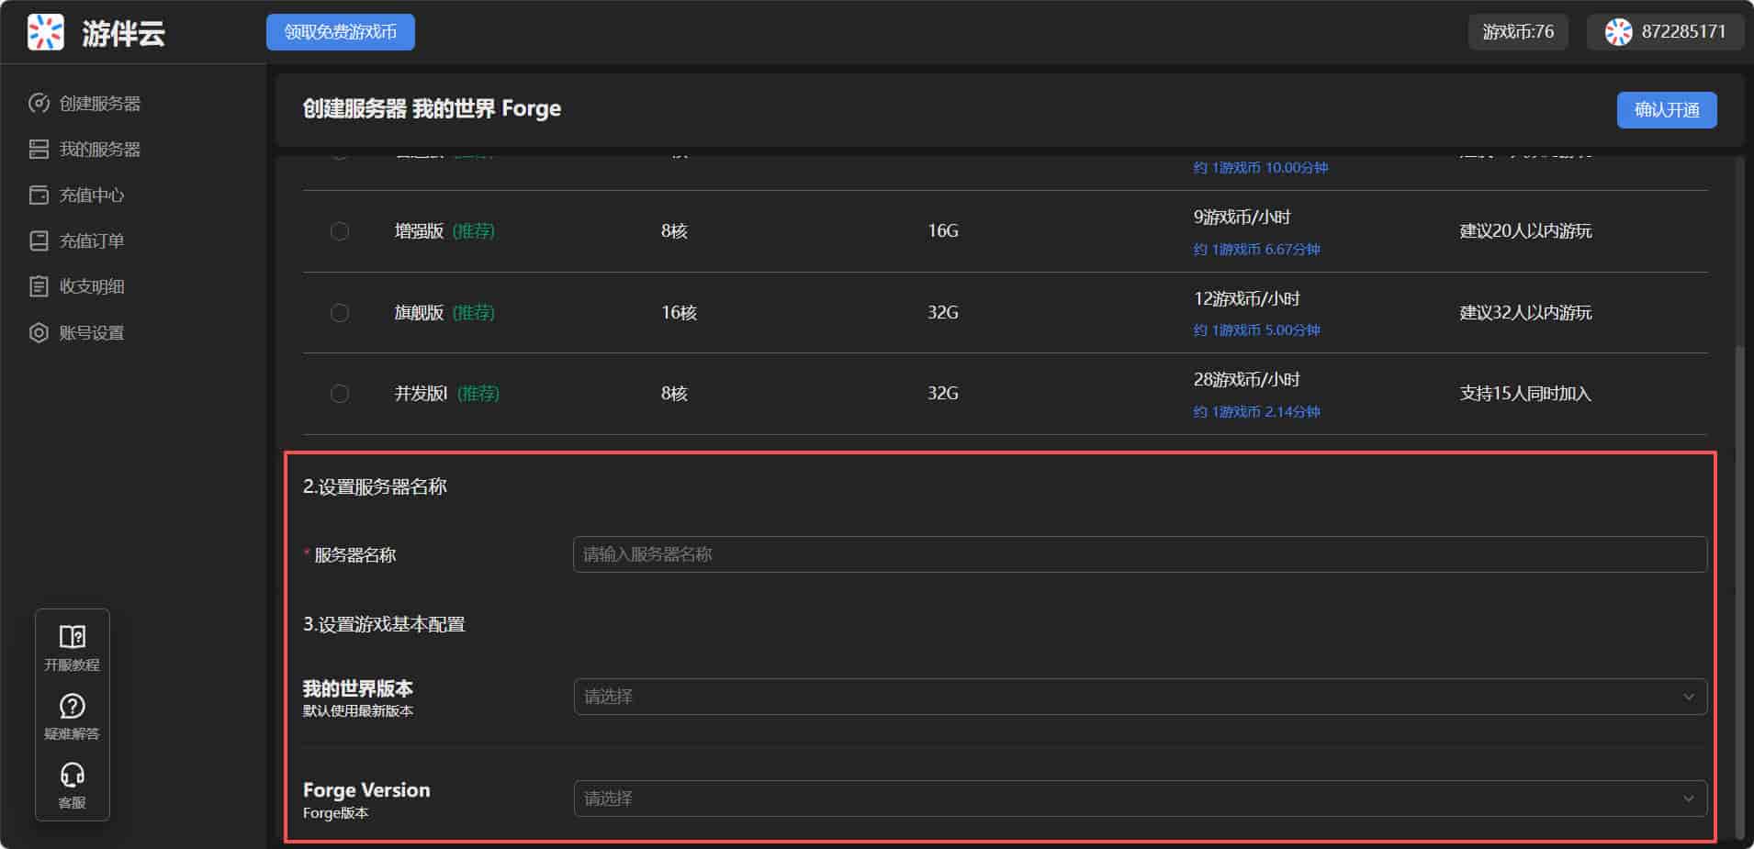This screenshot has height=849, width=1754.
Task: Click the 3.设置游戏基本配置 heading
Action: [384, 624]
